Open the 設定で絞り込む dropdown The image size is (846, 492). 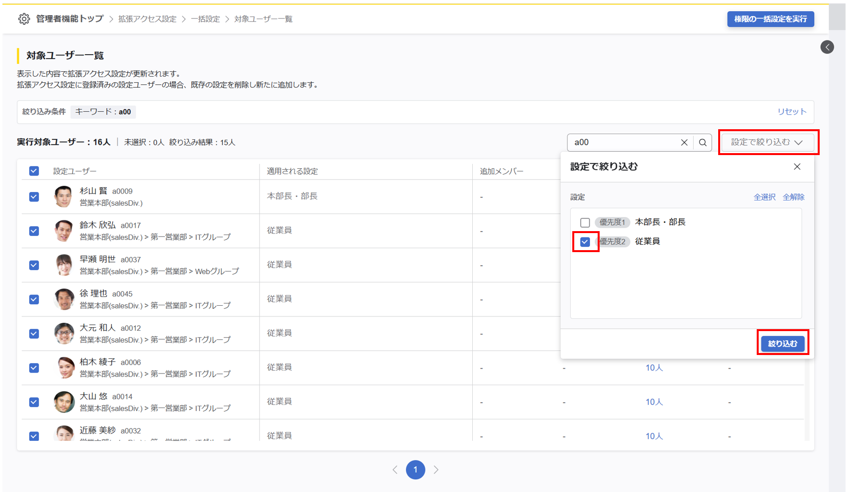pos(767,142)
